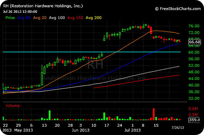
Task: Click the current price tag 66.68
Action: point(195,42)
